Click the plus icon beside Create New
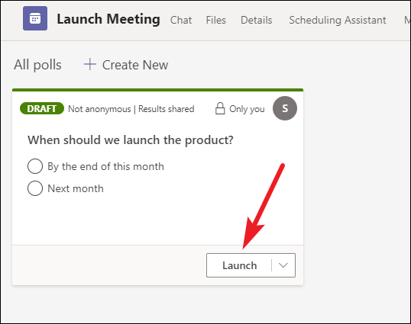Screen dimensions: 411x324 [90, 64]
